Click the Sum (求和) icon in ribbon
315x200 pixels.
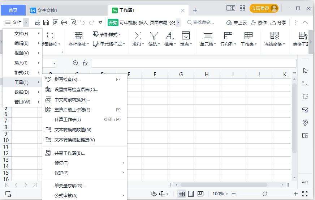click(137, 35)
